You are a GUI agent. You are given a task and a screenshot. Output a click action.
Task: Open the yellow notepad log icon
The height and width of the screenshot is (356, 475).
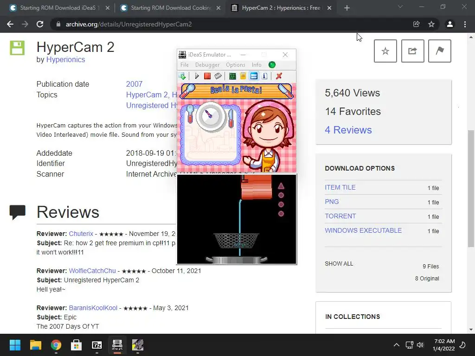tap(243, 76)
